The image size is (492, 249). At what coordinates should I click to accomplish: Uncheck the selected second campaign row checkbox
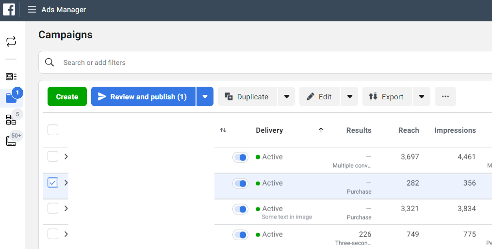(53, 183)
